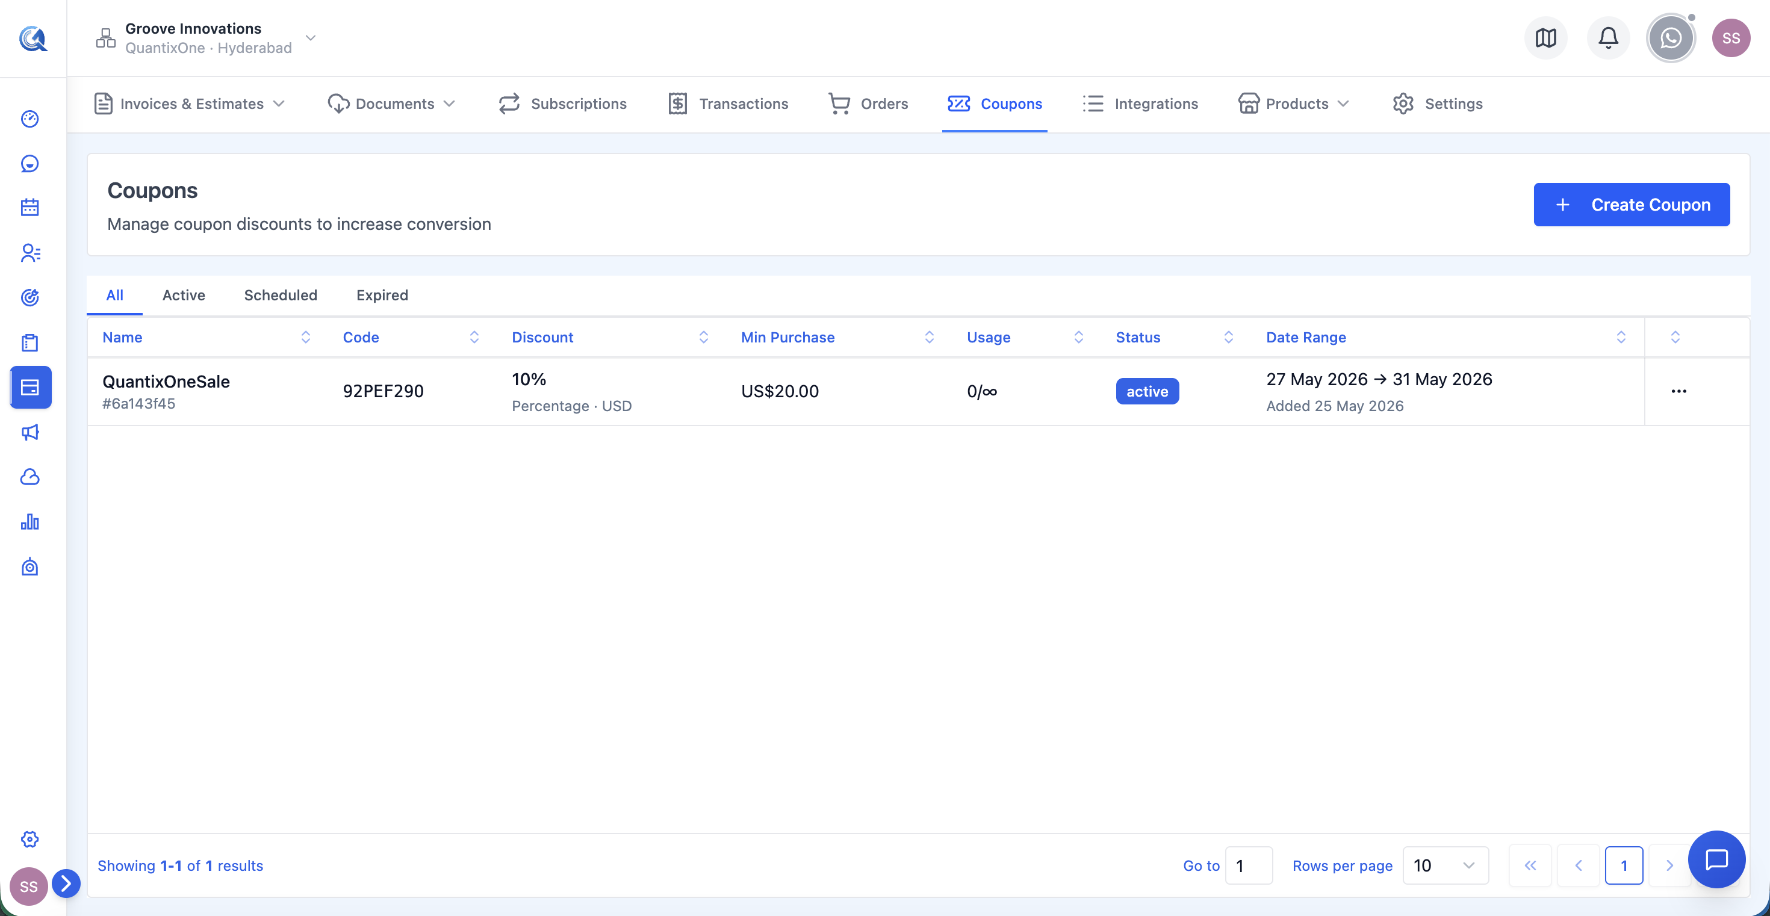This screenshot has height=916, width=1770.
Task: Sort by the Code column
Action: [474, 337]
